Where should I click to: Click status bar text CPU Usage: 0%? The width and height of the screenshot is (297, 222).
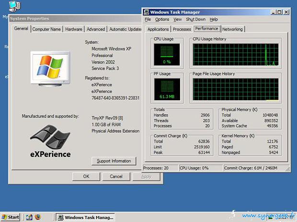194,168
